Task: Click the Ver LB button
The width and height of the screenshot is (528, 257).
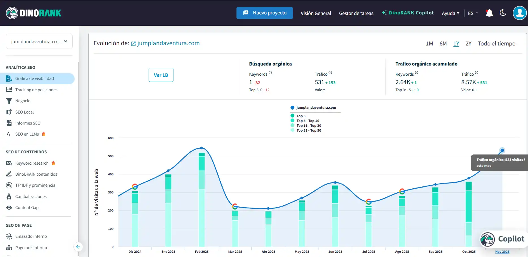Action: (x=161, y=75)
